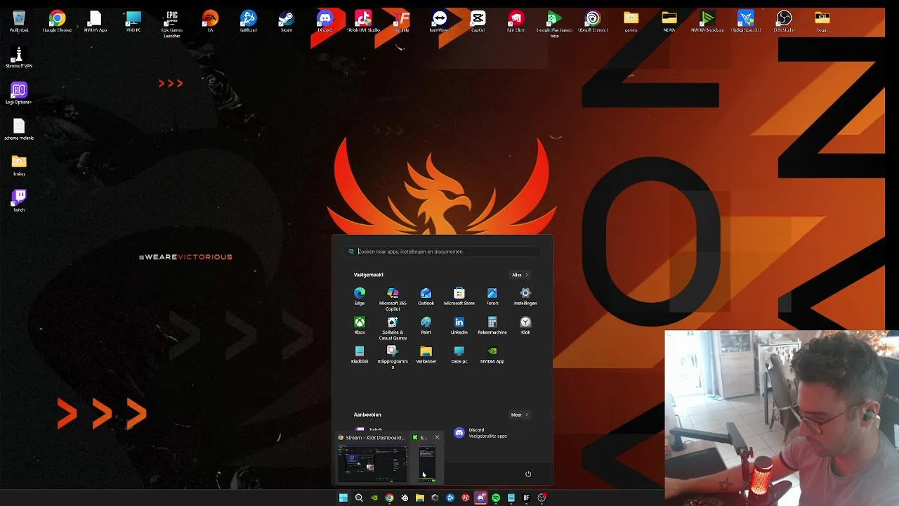The width and height of the screenshot is (899, 506).
Task: Open Kladblok in Start menu
Action: 360,355
